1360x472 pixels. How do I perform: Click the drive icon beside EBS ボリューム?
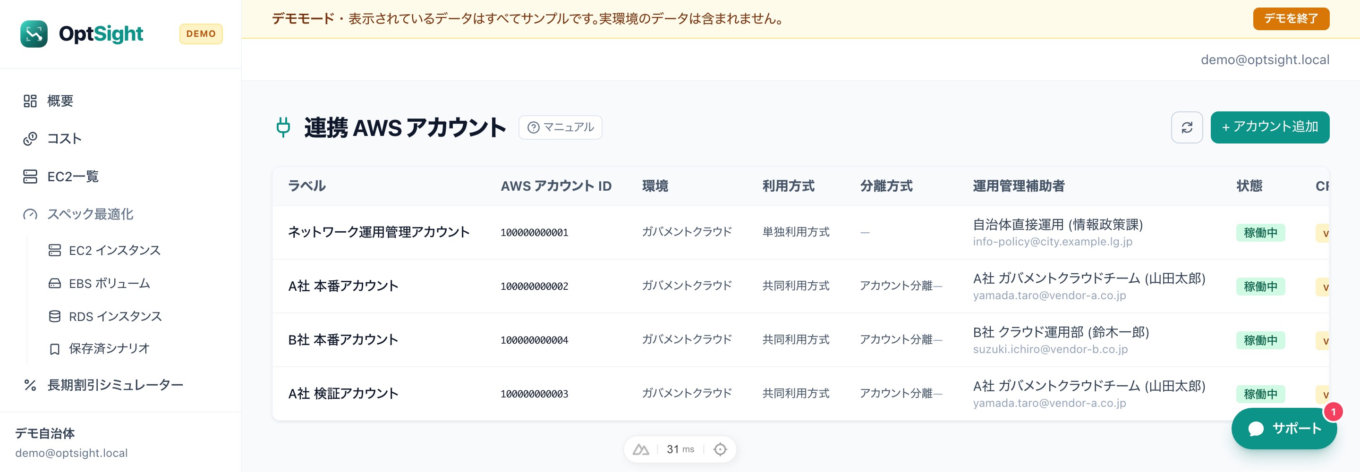[x=54, y=284]
